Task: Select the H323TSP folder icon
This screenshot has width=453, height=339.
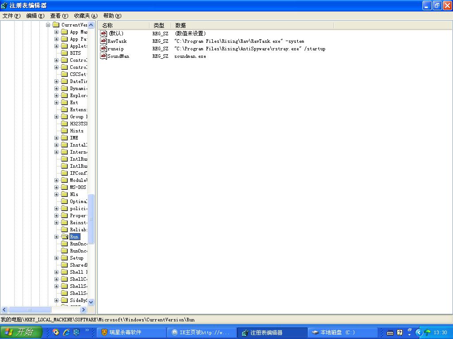Action: click(65, 124)
